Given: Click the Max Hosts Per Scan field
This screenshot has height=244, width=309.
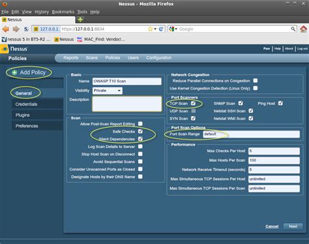Looking at the screenshot, I should click(274, 160).
